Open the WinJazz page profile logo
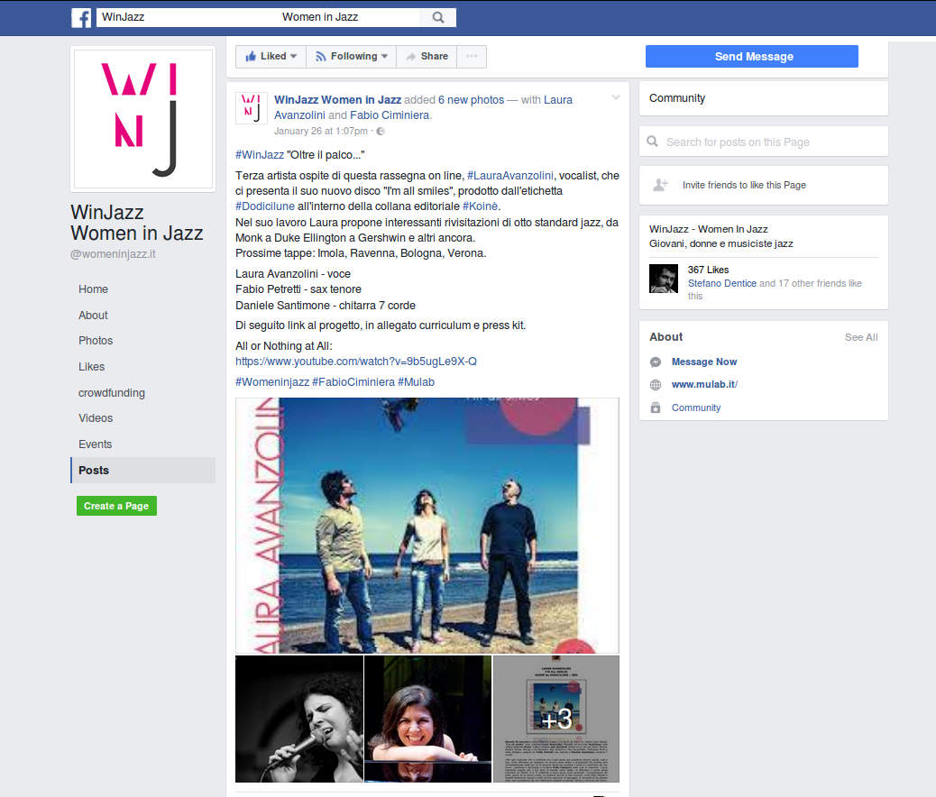 coord(142,119)
